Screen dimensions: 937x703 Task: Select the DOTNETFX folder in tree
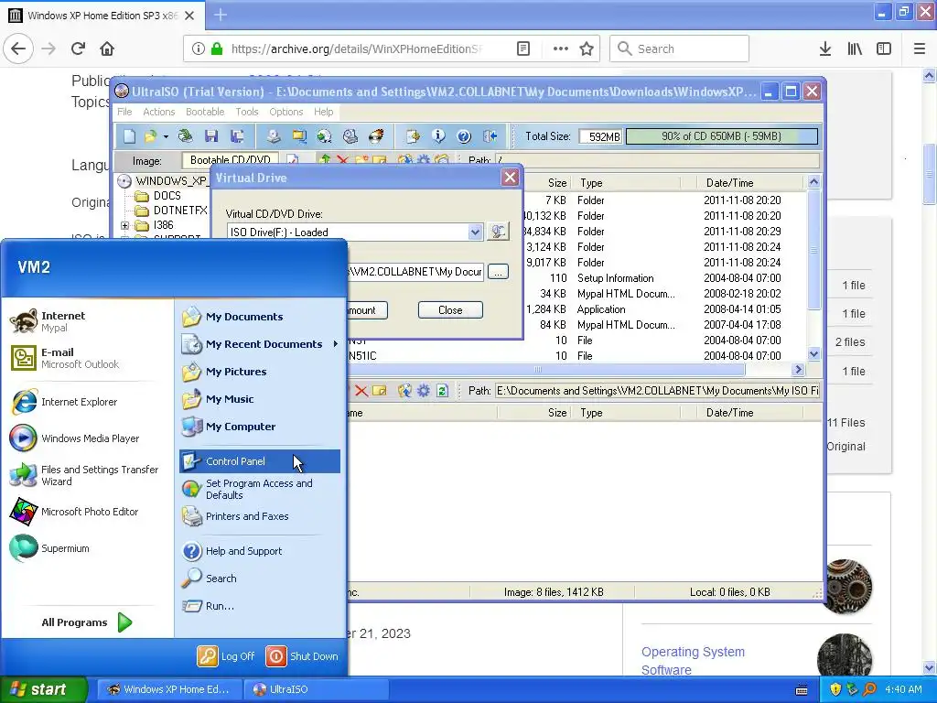180,211
